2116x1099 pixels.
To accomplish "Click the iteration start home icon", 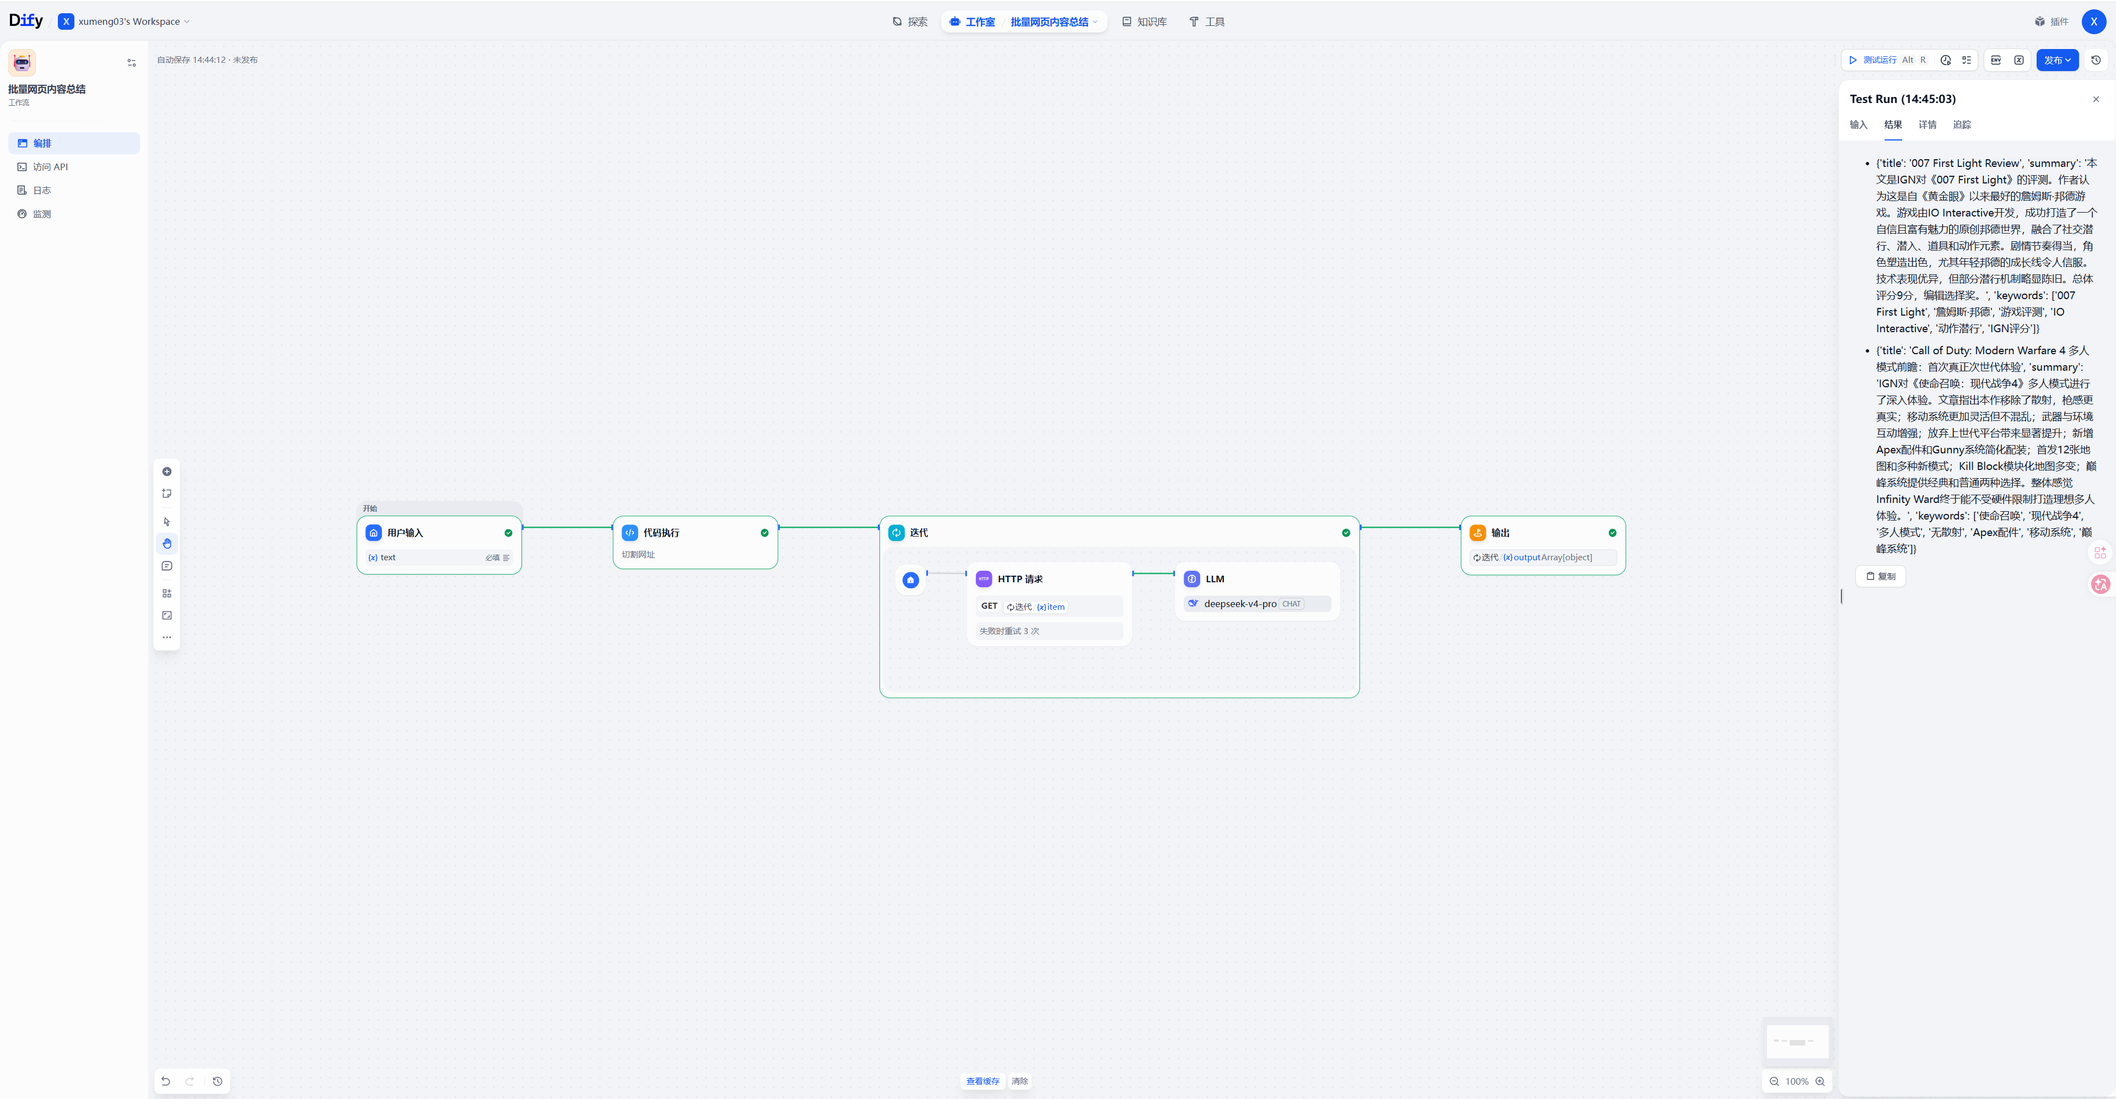I will click(x=910, y=580).
